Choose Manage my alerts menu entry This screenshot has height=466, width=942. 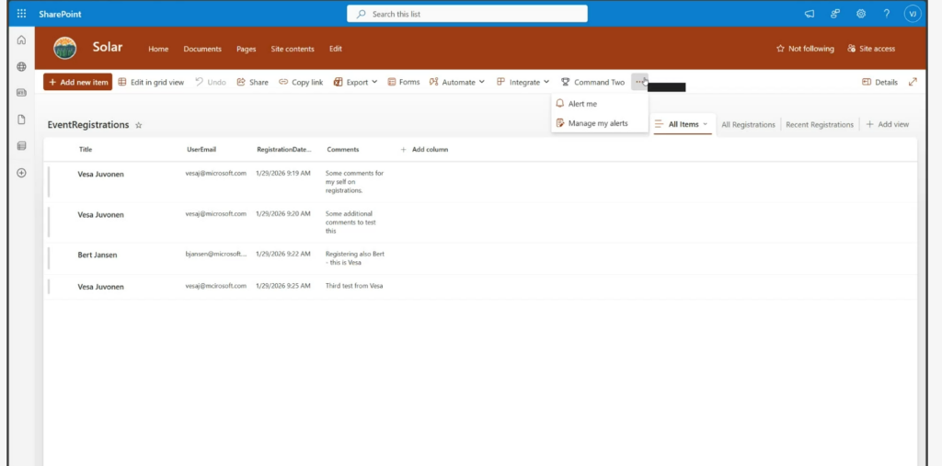click(x=597, y=123)
